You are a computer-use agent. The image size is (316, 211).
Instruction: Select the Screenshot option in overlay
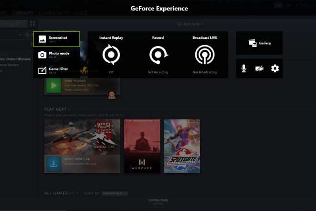click(56, 39)
